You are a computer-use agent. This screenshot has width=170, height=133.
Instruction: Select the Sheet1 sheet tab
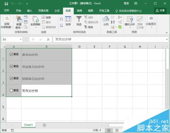(28, 125)
